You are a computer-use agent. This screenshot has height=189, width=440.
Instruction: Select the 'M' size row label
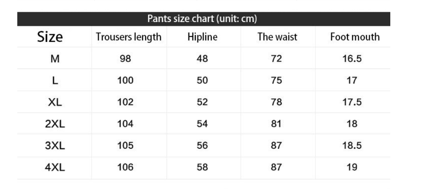55,59
